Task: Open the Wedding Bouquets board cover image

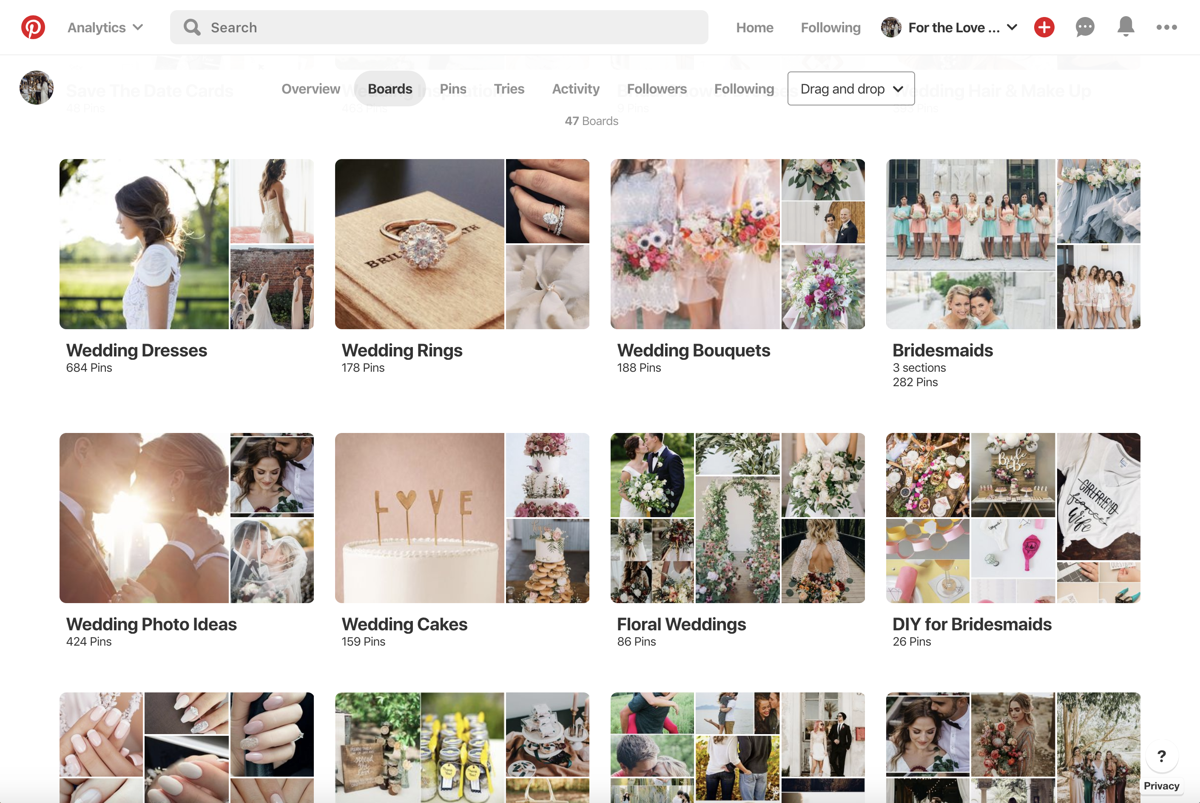Action: [x=738, y=244]
